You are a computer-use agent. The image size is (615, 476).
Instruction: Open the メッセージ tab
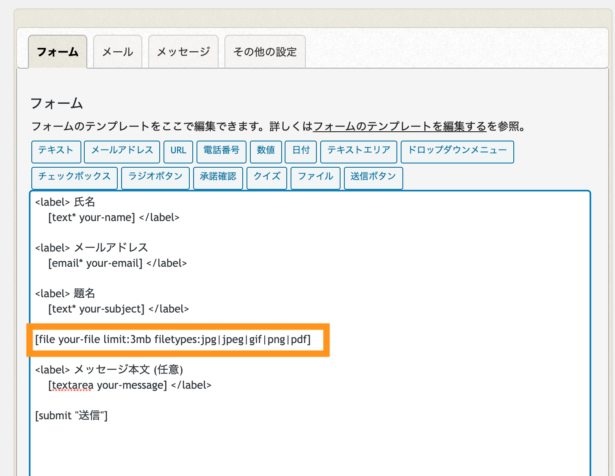(183, 52)
